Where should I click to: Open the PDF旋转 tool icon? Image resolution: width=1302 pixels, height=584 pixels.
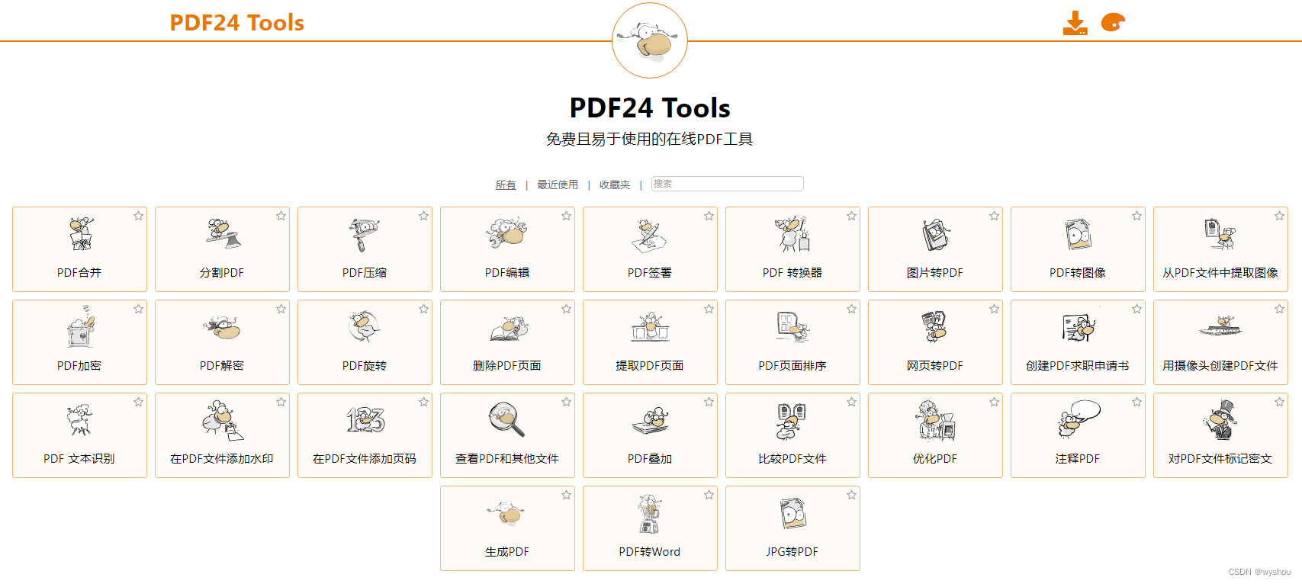(x=365, y=327)
